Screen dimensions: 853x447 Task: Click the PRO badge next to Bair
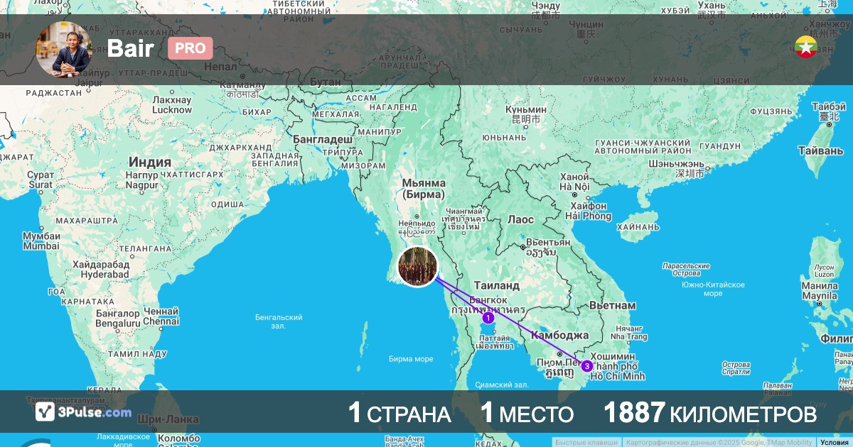(191, 48)
